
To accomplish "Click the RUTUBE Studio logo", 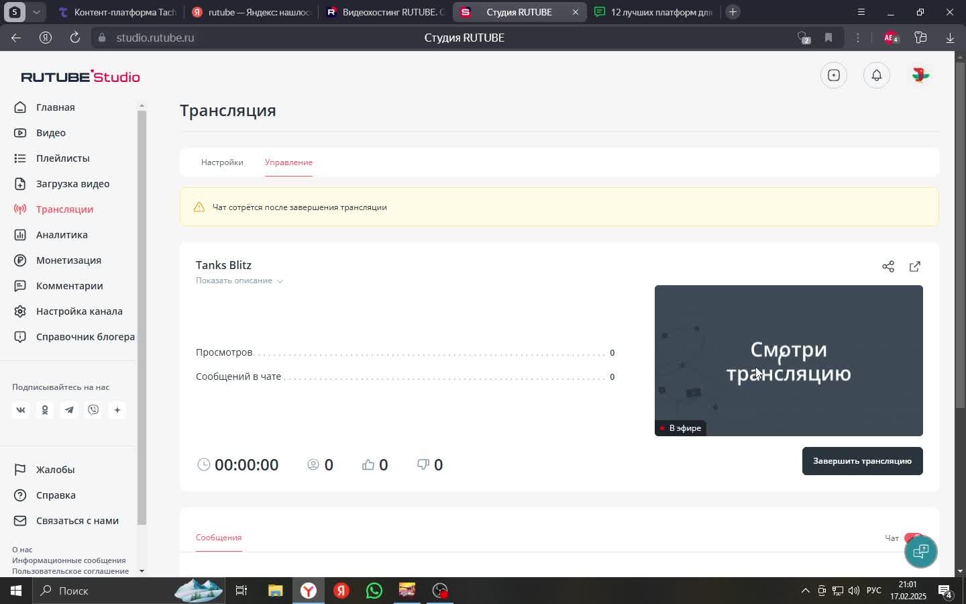I will point(80,77).
